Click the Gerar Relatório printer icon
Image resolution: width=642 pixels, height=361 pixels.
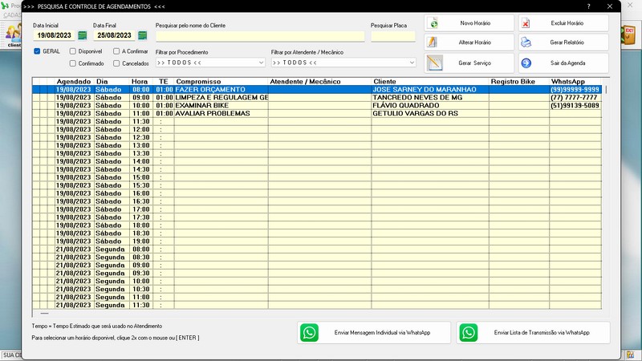click(526, 43)
